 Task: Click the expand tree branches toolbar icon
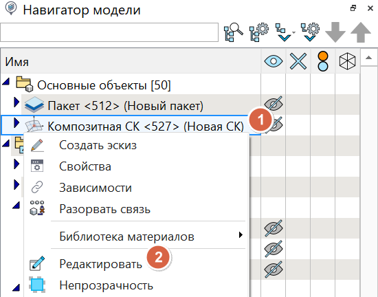285,32
